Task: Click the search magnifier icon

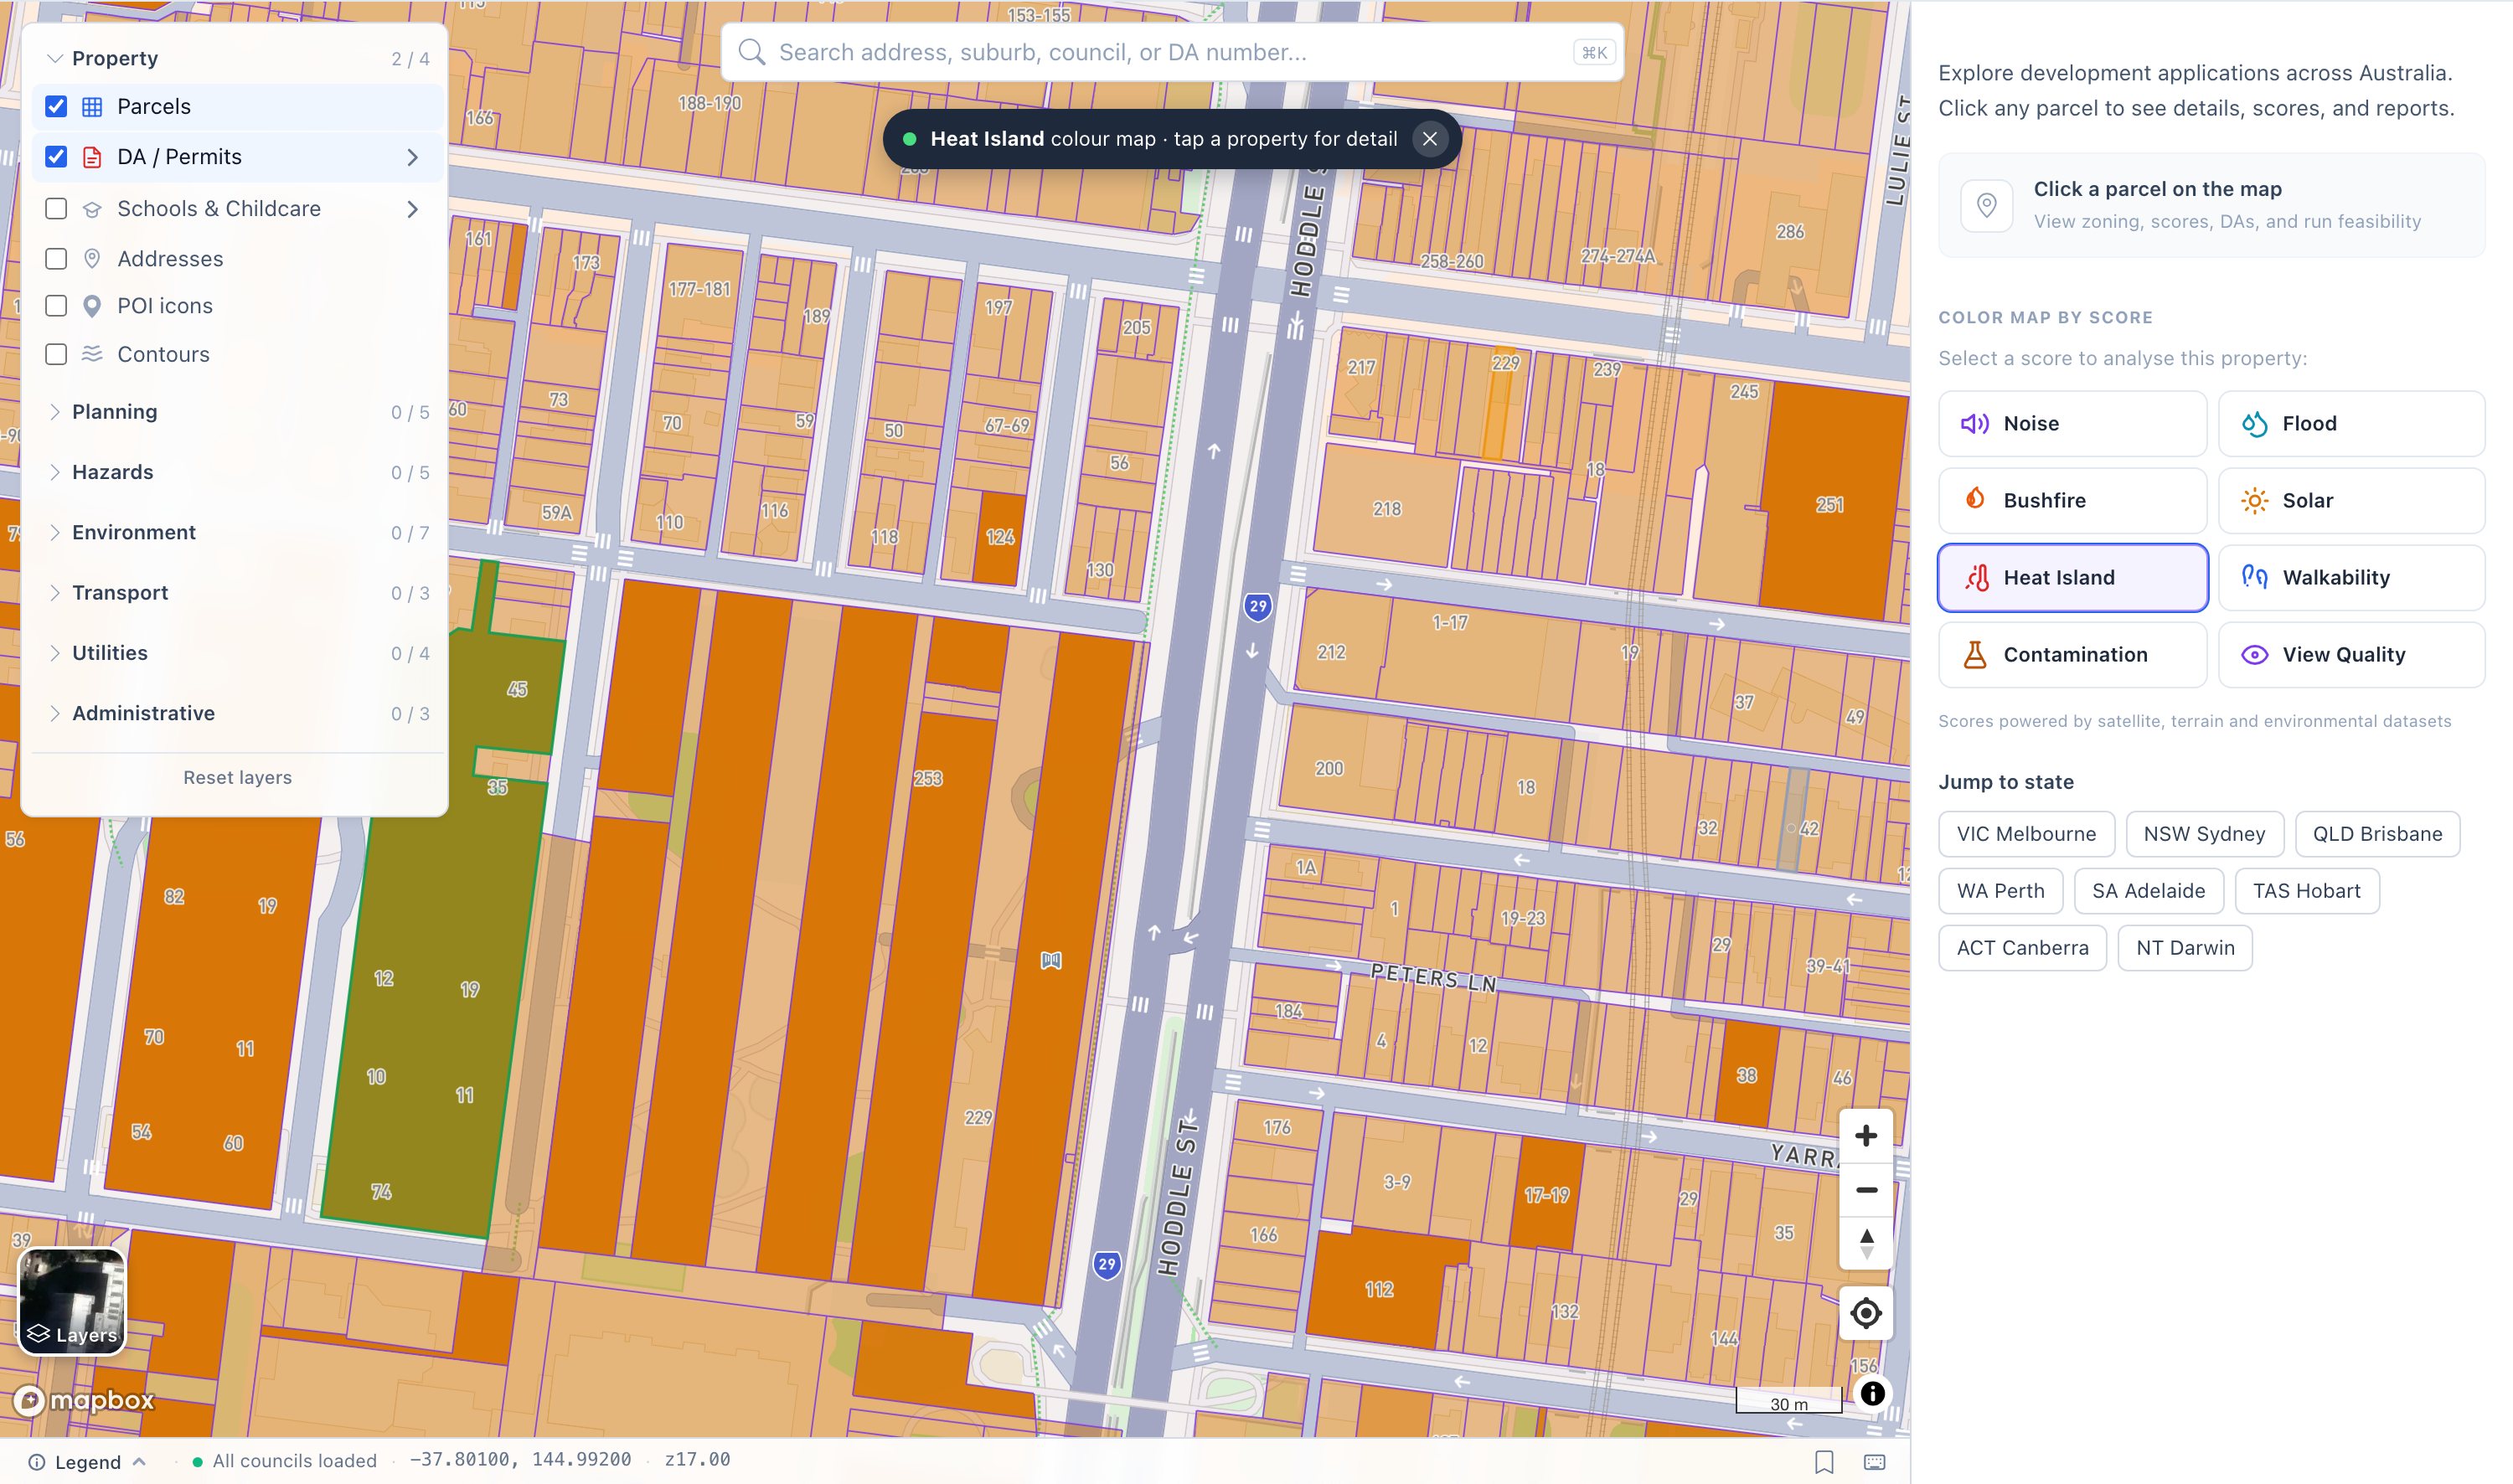Action: [x=752, y=52]
